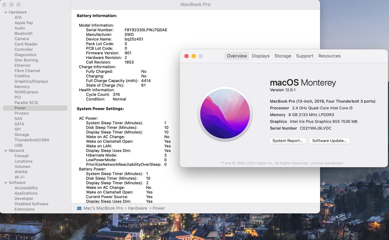Switch to the Displays tab
The image size is (389, 240).
[x=260, y=56]
